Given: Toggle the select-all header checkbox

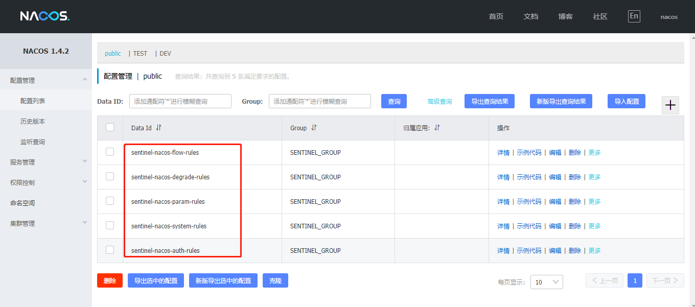Looking at the screenshot, I should (110, 127).
